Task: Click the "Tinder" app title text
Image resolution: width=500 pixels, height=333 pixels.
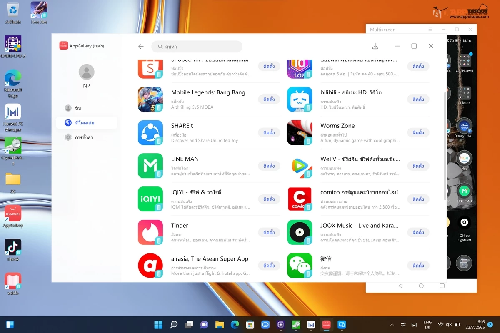Action: pos(180,226)
